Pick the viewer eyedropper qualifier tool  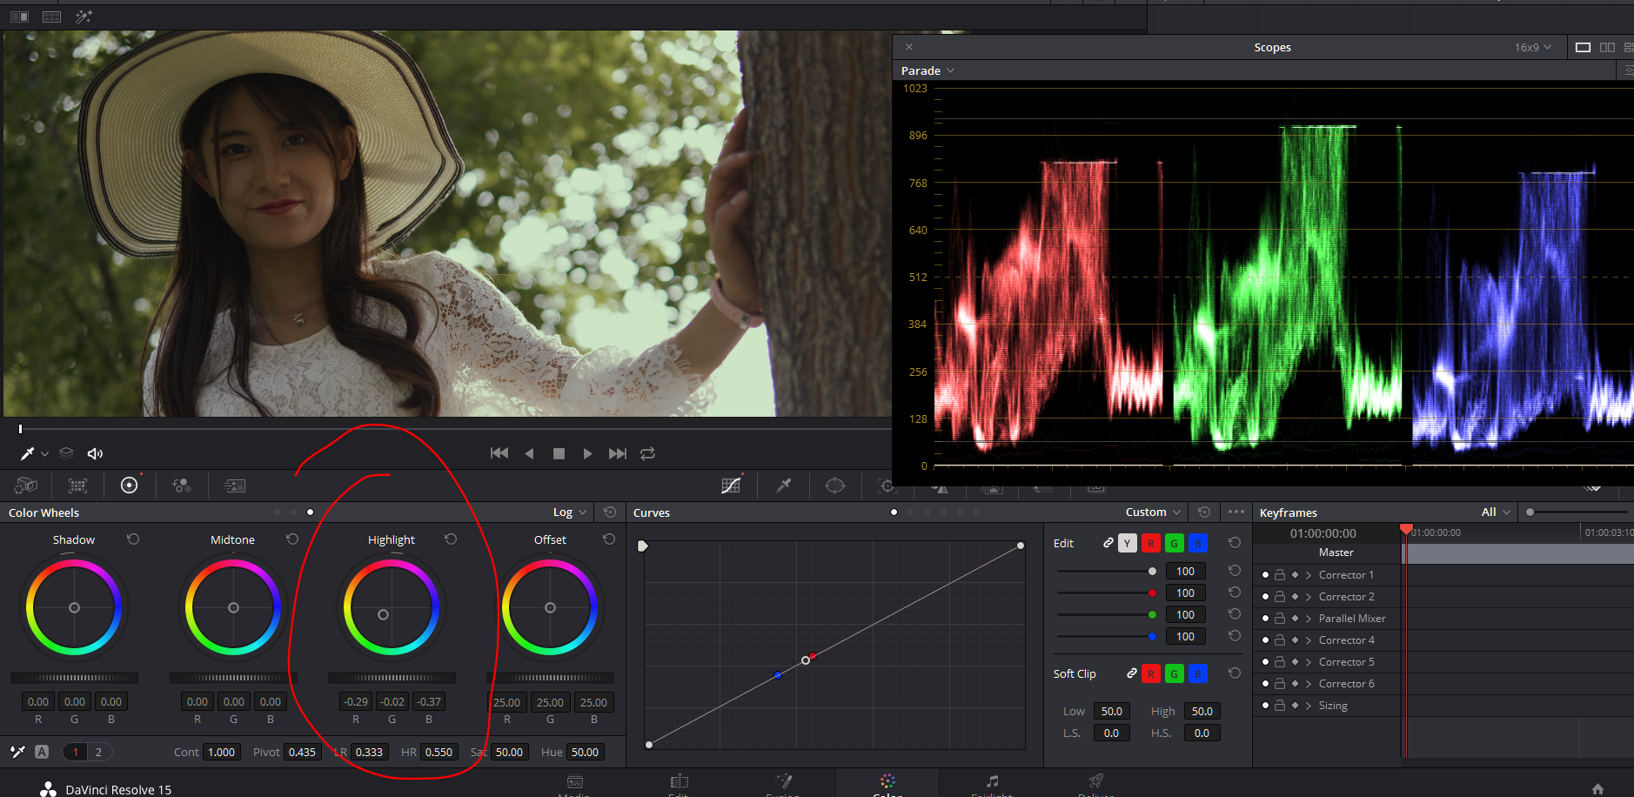pos(28,453)
